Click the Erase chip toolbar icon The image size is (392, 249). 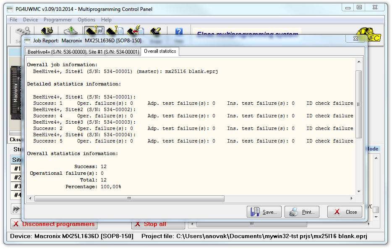tap(156, 31)
